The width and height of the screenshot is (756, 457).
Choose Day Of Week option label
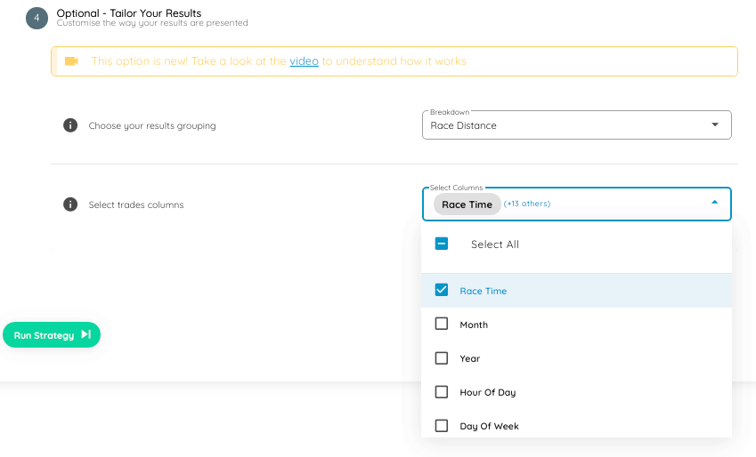click(489, 426)
